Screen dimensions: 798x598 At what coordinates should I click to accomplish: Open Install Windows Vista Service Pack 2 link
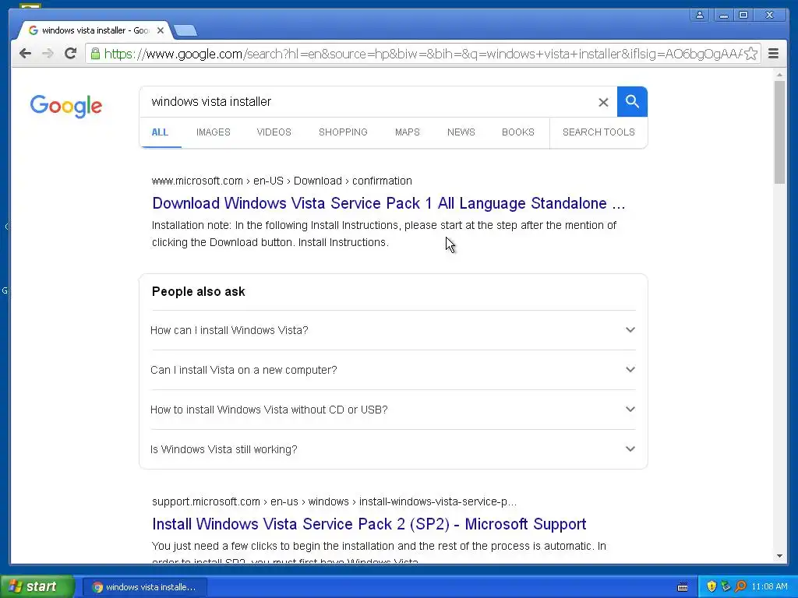coord(369,524)
